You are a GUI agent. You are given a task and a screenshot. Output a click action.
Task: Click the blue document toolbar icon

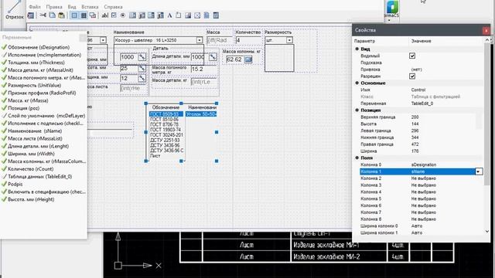pos(207,15)
